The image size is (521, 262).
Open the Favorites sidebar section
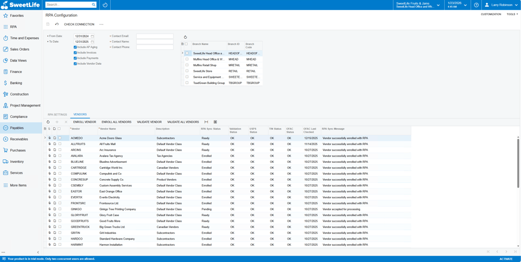pyautogui.click(x=17, y=16)
